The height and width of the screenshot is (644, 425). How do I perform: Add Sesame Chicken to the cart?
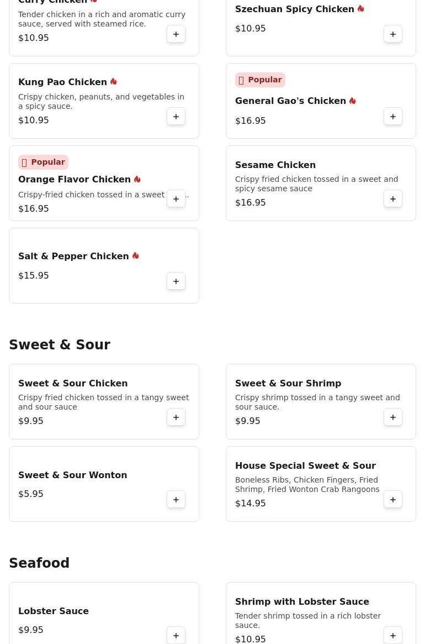point(393,199)
